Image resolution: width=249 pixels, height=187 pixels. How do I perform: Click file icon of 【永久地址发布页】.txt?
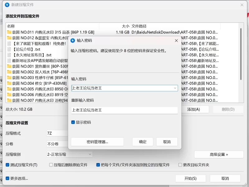point(9,55)
